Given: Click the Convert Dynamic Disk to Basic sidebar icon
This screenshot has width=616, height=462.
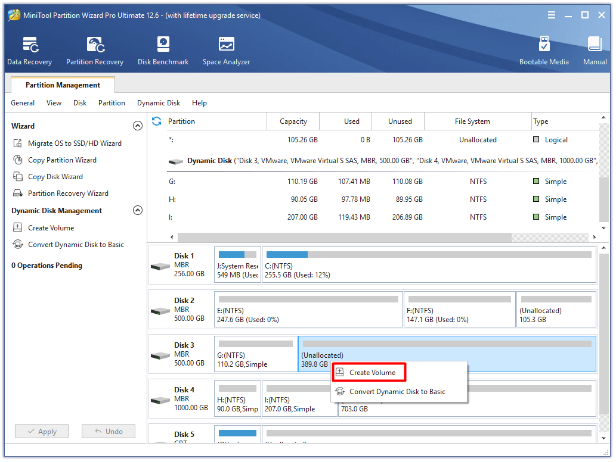Looking at the screenshot, I should pyautogui.click(x=18, y=244).
